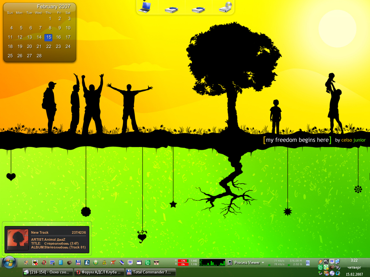Open the CD/DVD drive dock icon
The height and width of the screenshot is (277, 370).
[x=225, y=7]
